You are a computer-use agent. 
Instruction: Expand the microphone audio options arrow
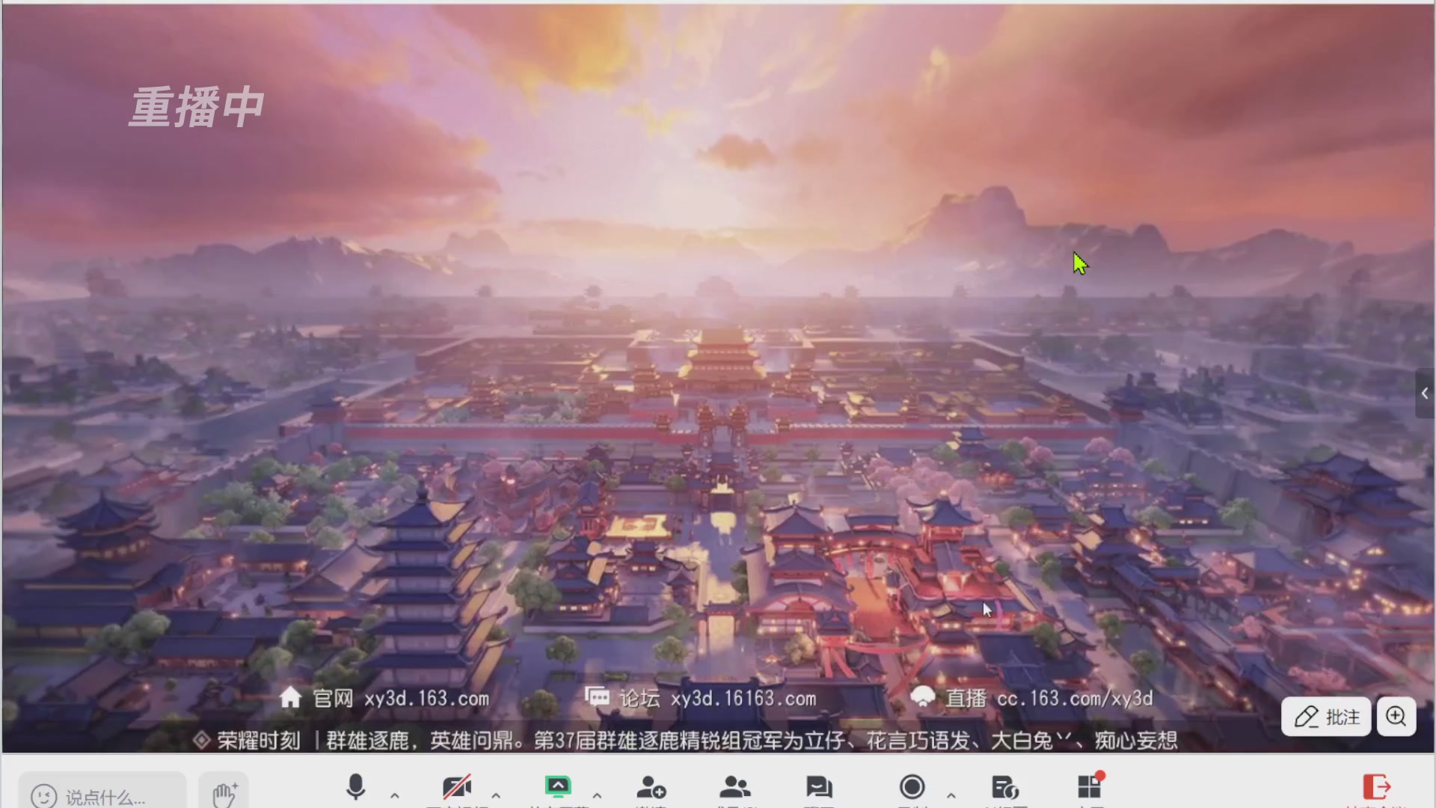(x=395, y=795)
